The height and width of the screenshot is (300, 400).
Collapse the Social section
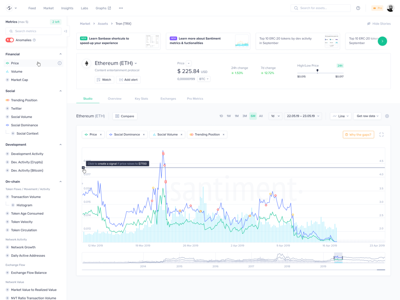coord(60,91)
